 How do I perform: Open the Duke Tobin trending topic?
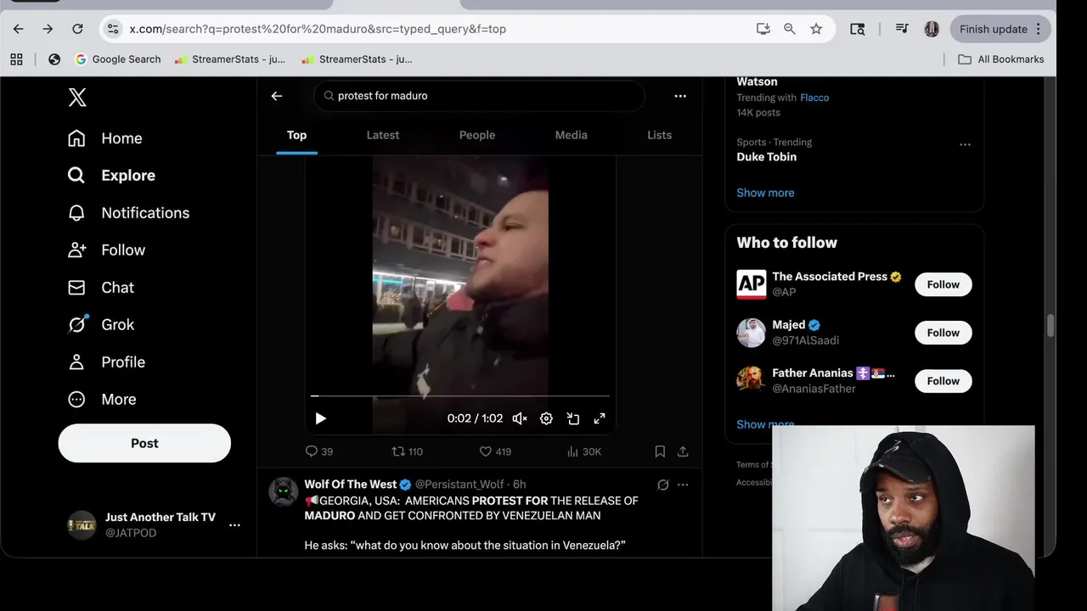[x=766, y=157]
